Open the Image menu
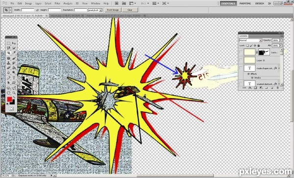 (x=28, y=3)
